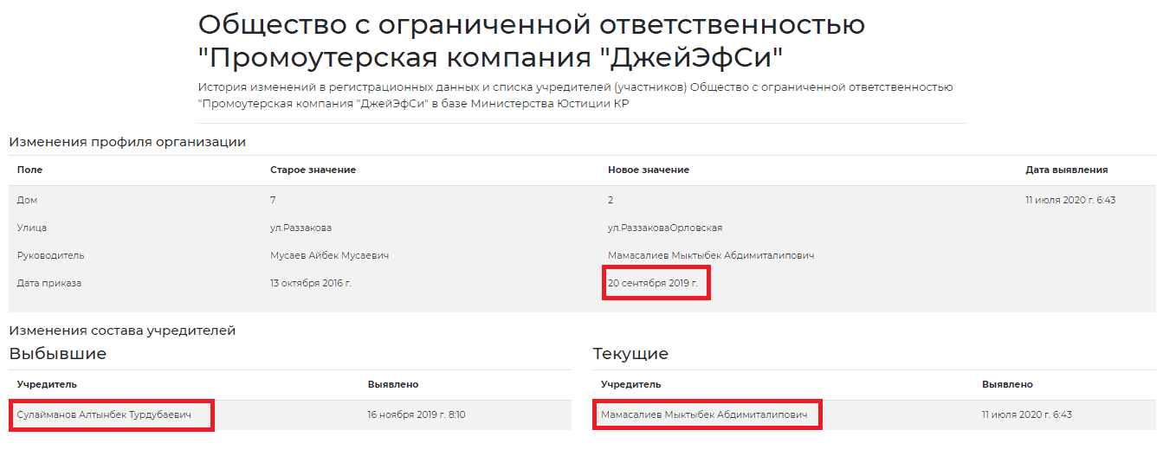Click detection date 16 ноября 2019 8:10
This screenshot has width=1163, height=456.
click(x=416, y=414)
